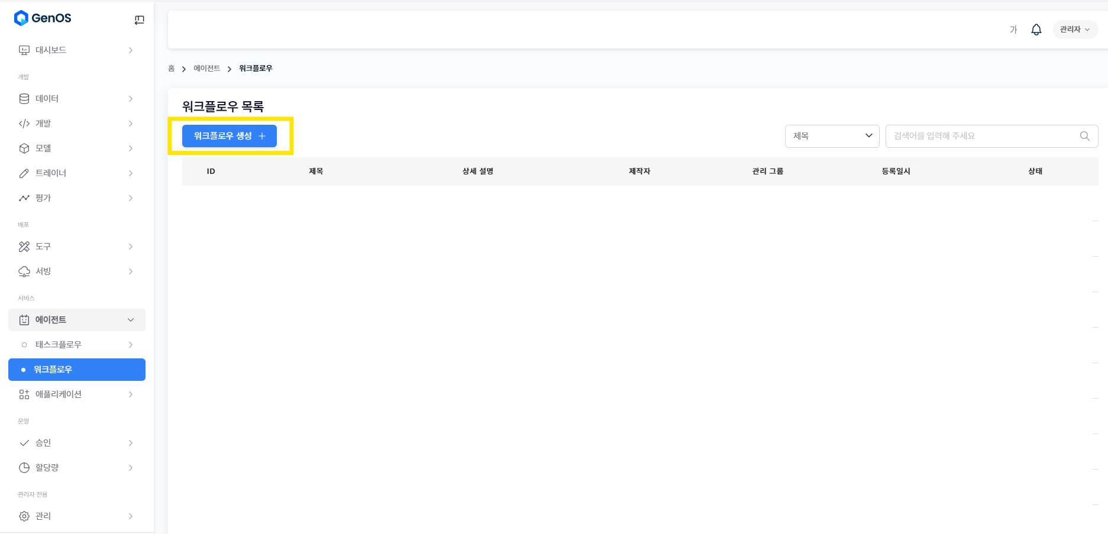Click the 워크플로우 생성 button
The height and width of the screenshot is (534, 1108).
(230, 136)
